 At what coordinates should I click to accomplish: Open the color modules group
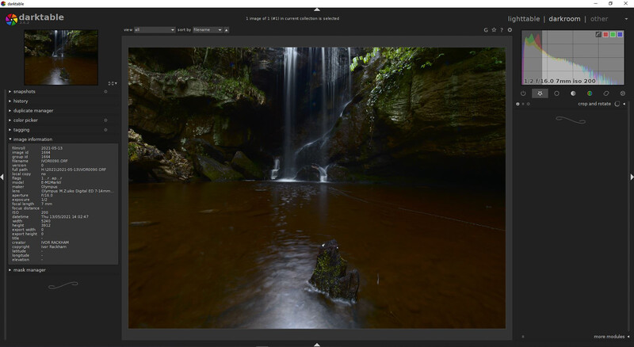click(x=590, y=93)
